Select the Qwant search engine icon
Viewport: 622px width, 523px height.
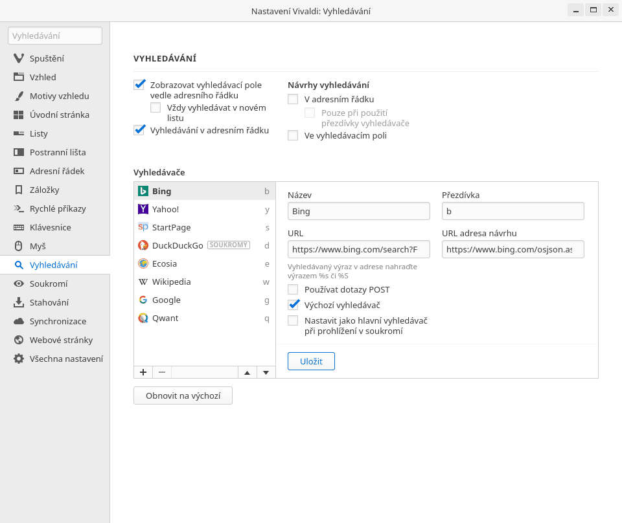[x=143, y=318]
